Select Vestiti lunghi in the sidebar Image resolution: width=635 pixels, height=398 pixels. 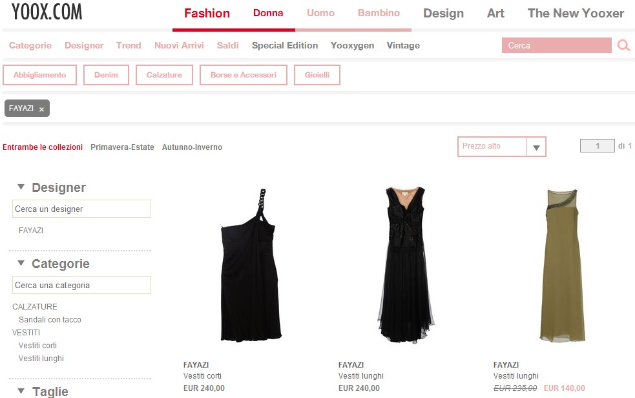41,359
